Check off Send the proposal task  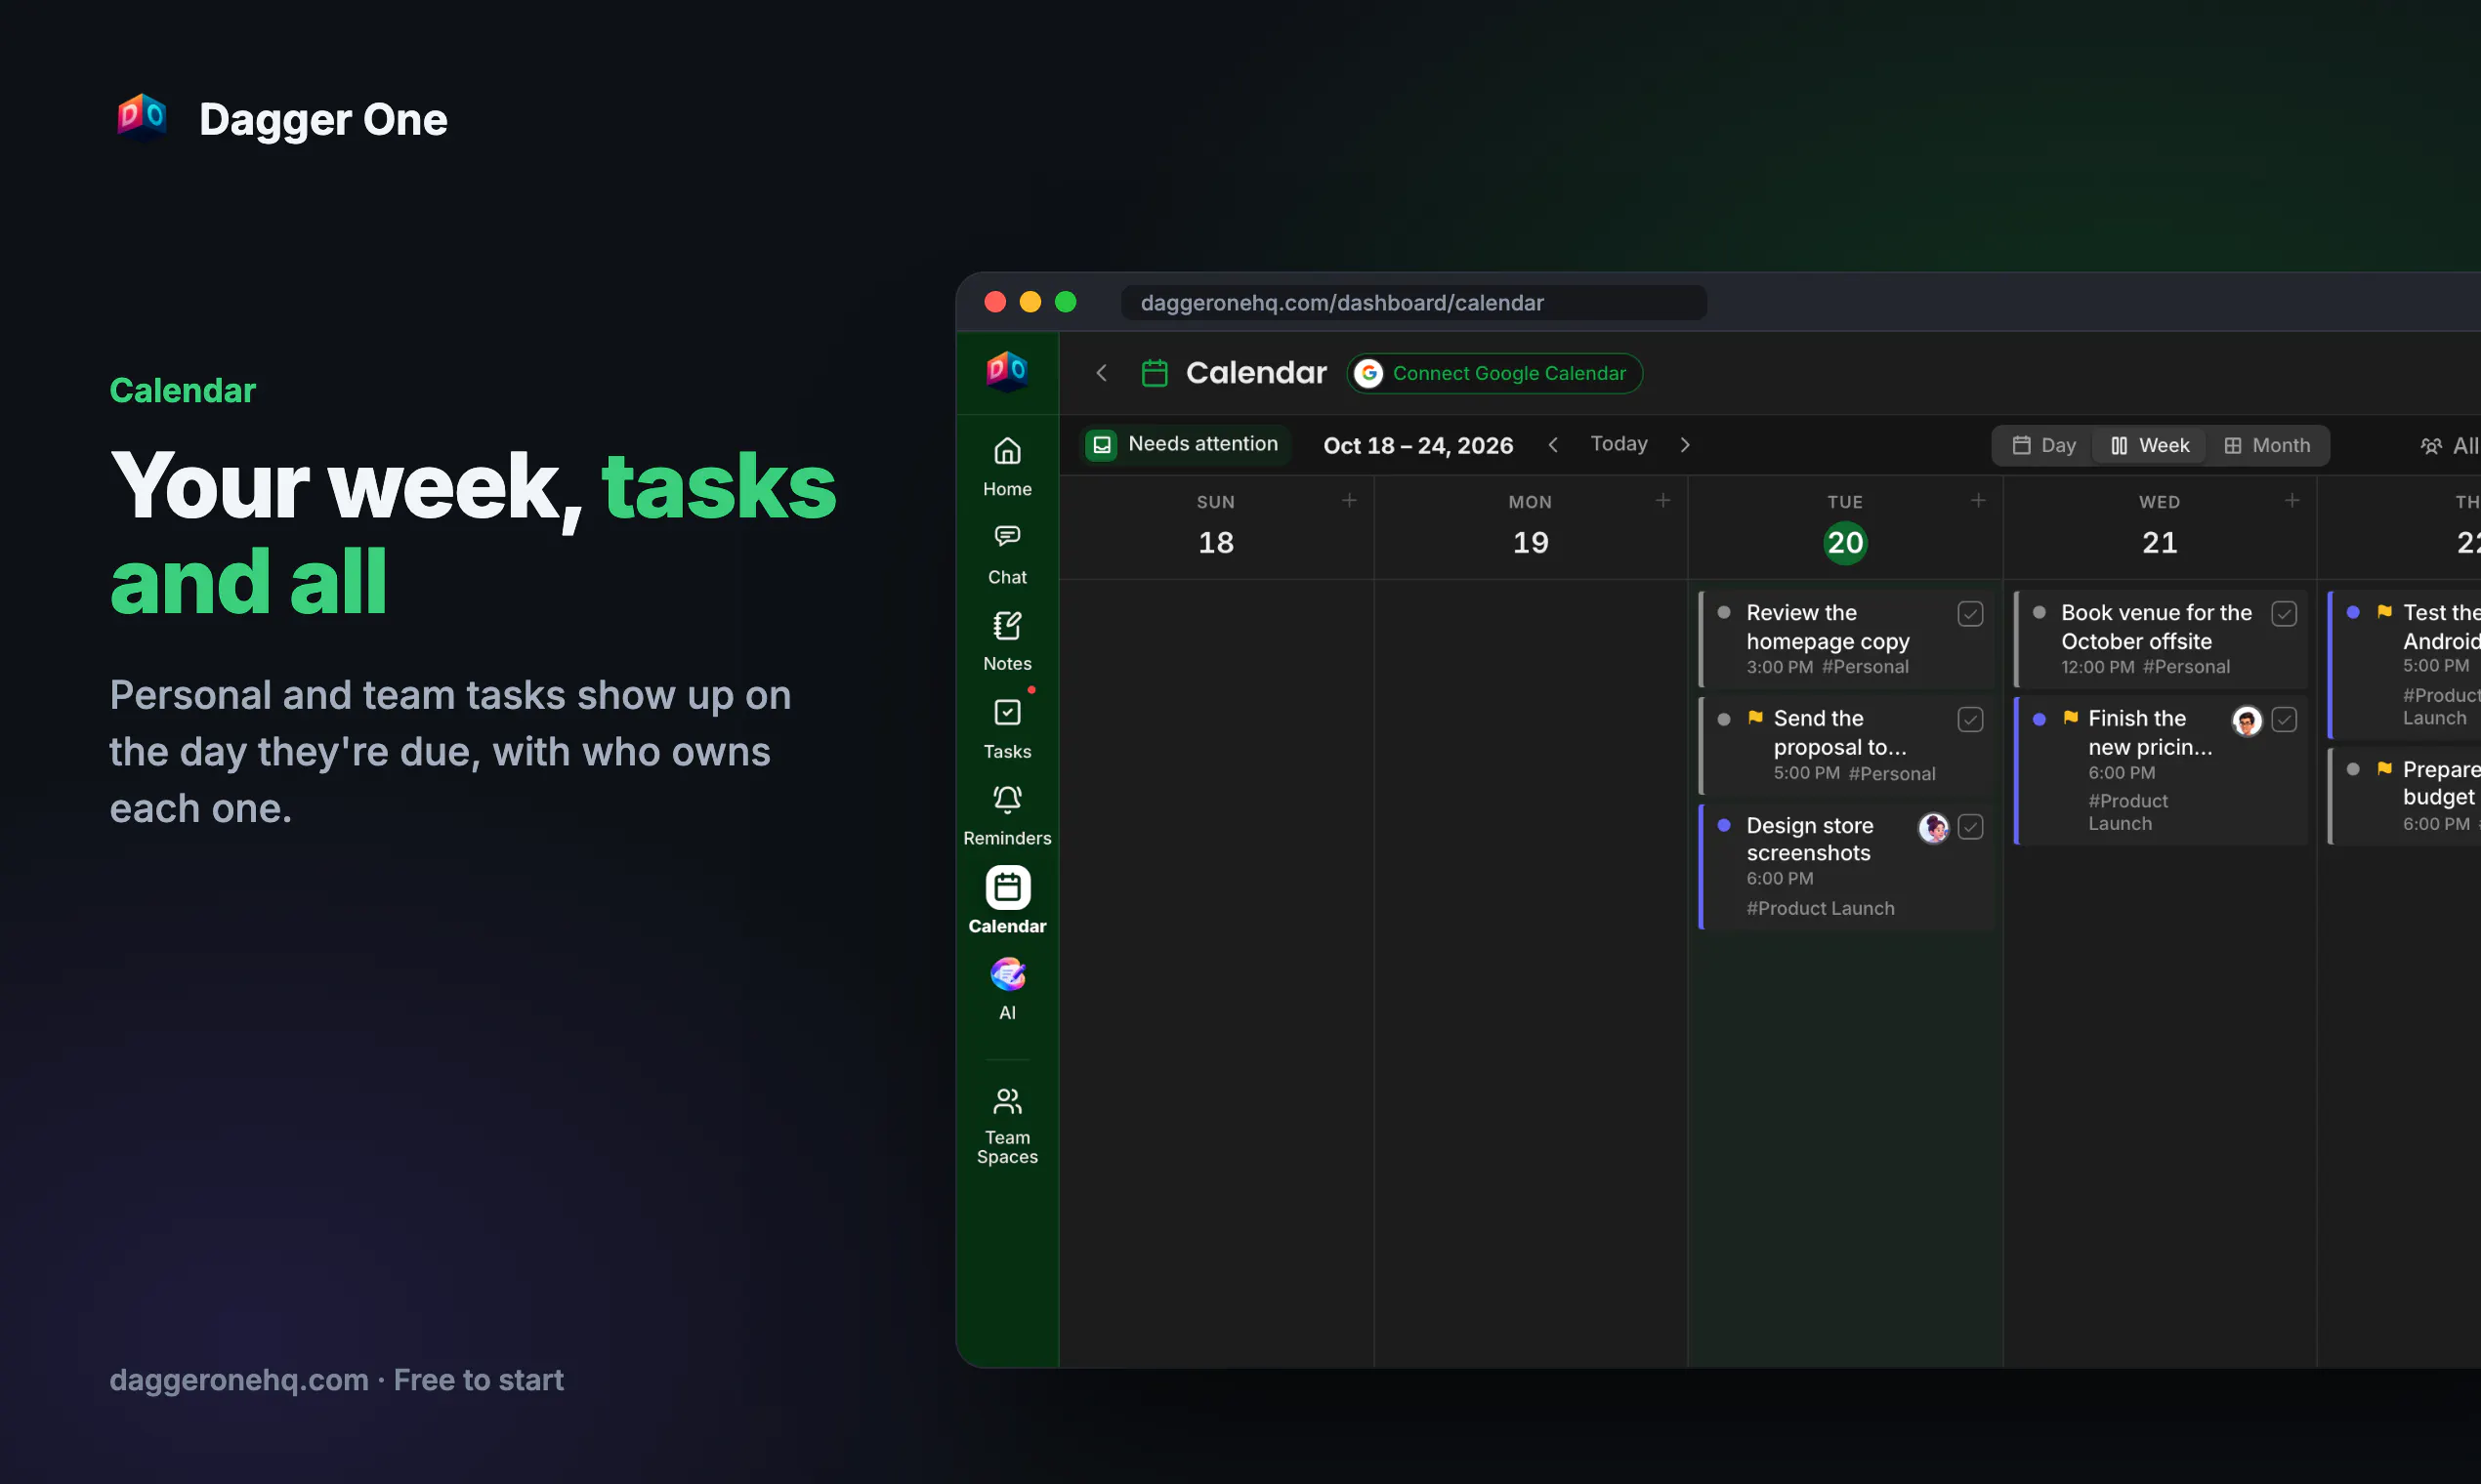tap(1970, 719)
